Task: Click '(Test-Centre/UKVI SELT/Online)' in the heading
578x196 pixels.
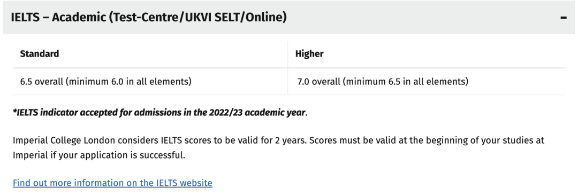Action: 197,17
